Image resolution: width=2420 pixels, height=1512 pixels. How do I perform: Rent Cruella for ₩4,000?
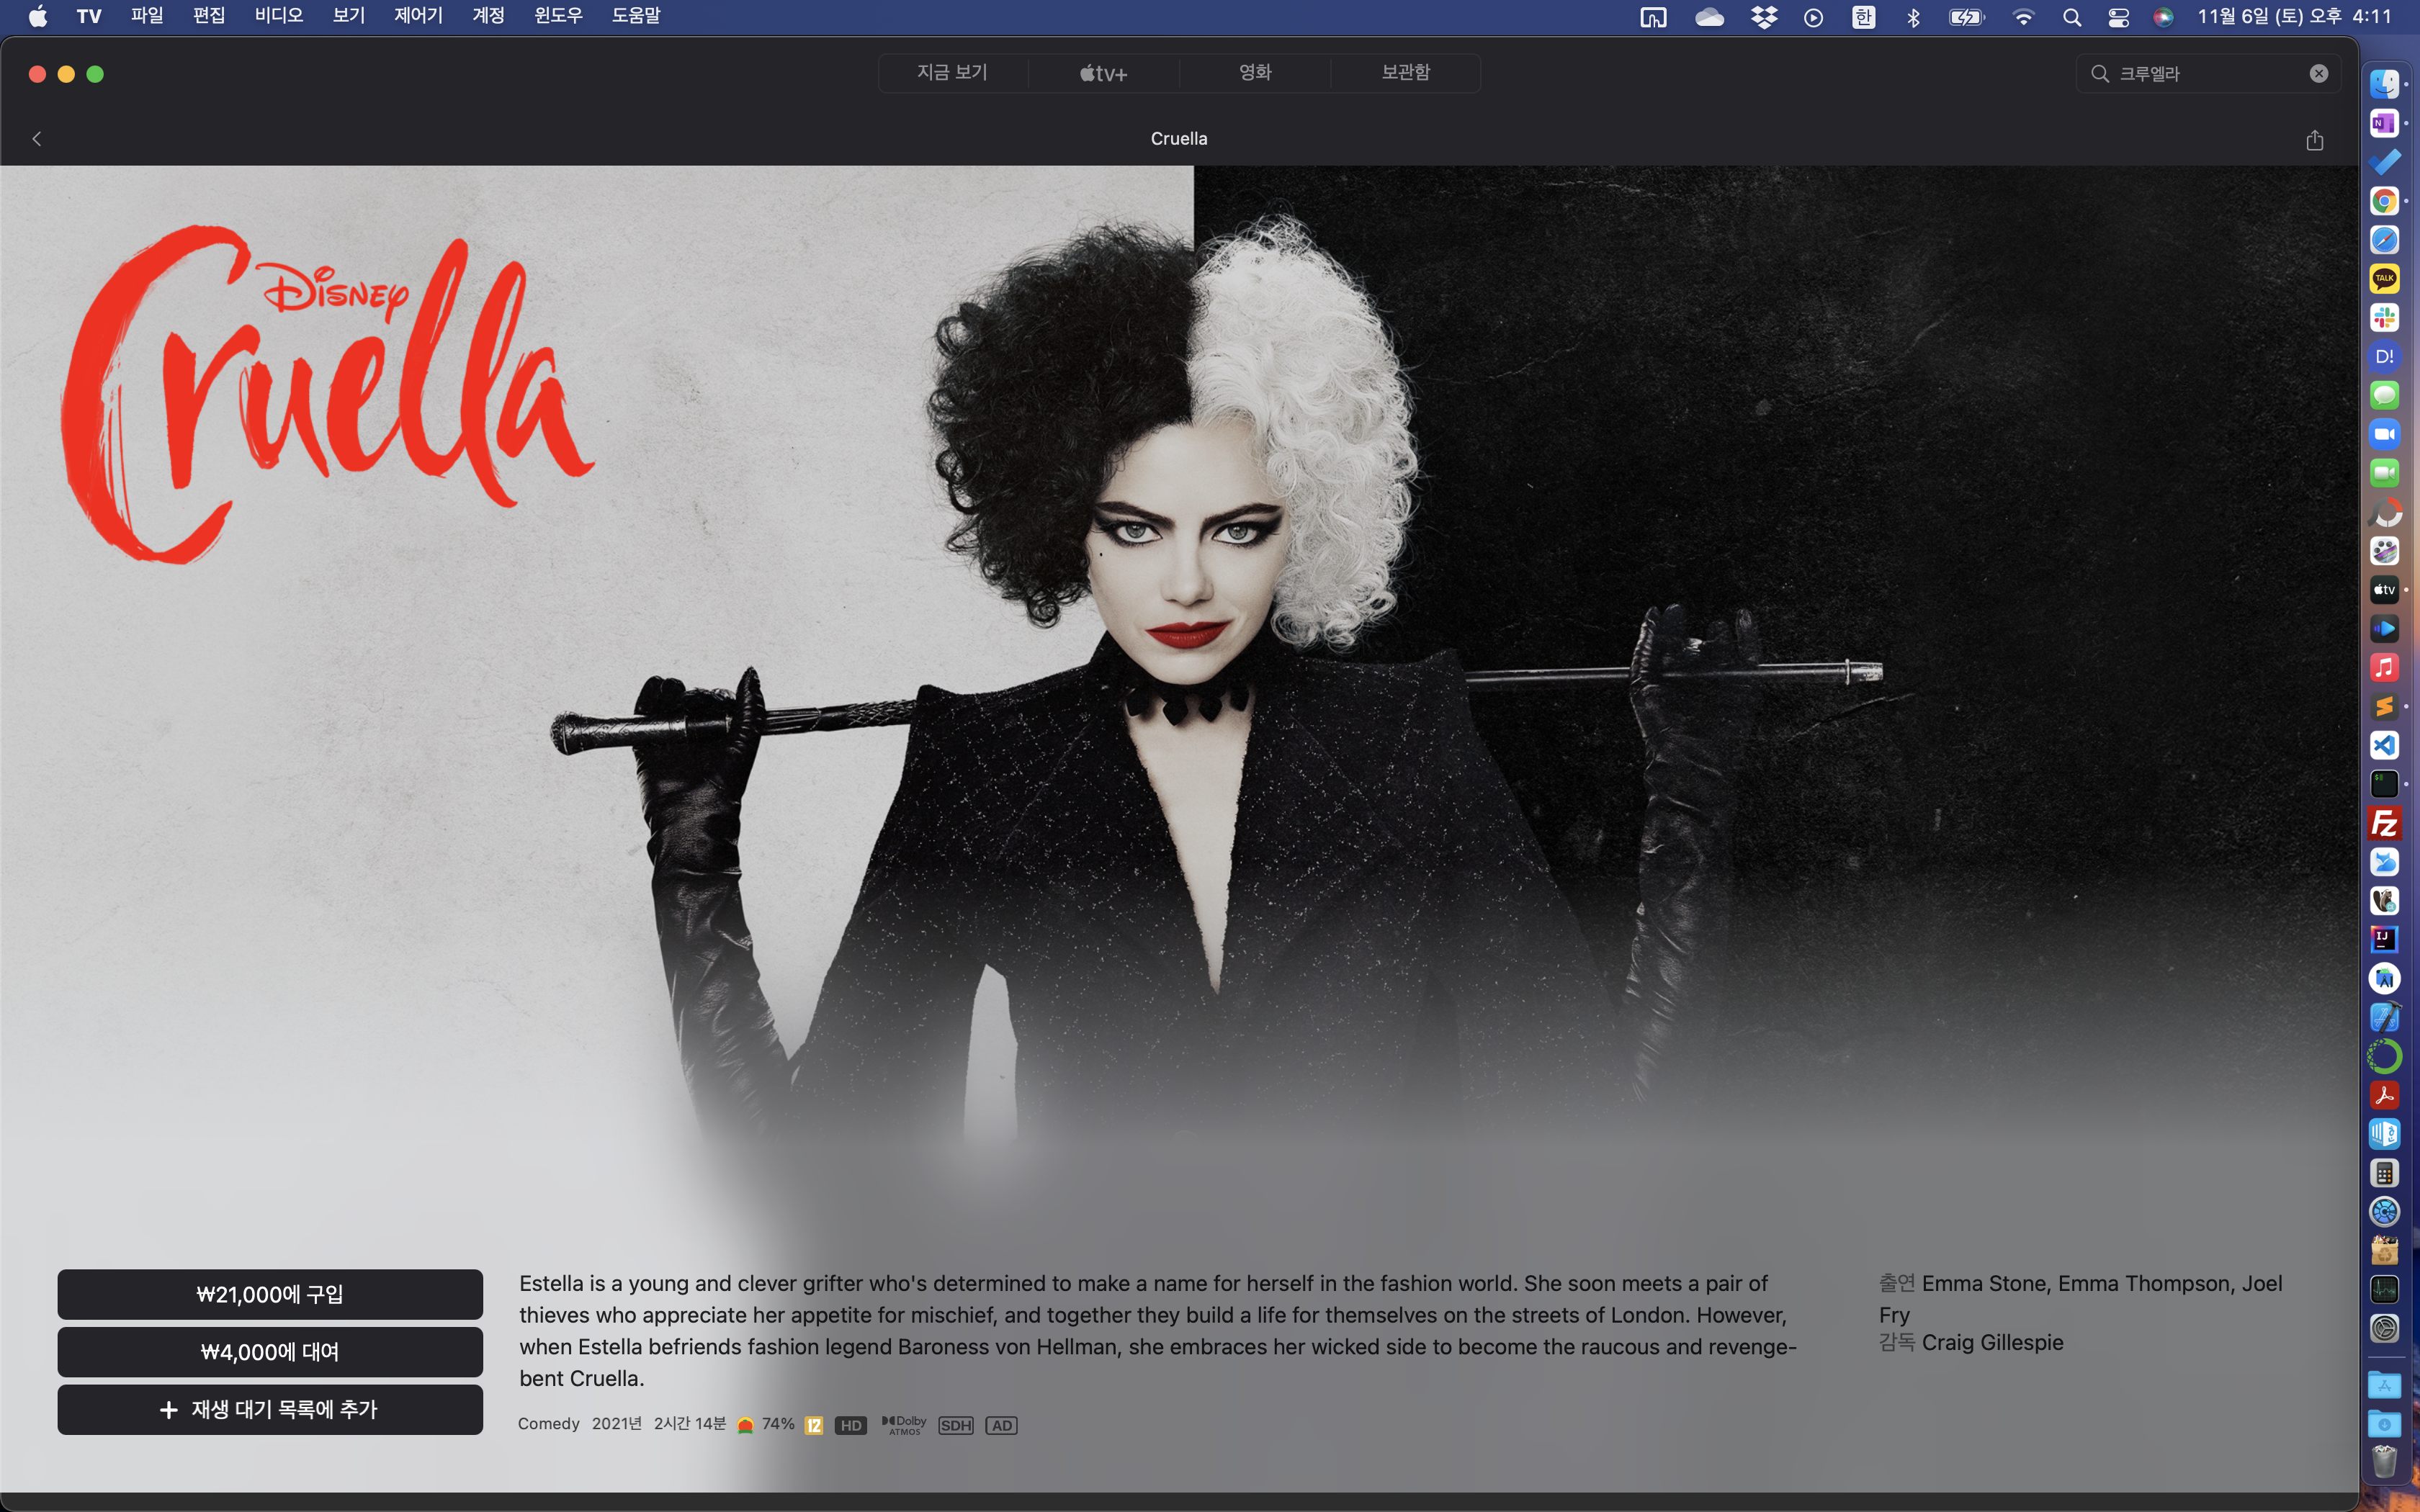pos(270,1352)
